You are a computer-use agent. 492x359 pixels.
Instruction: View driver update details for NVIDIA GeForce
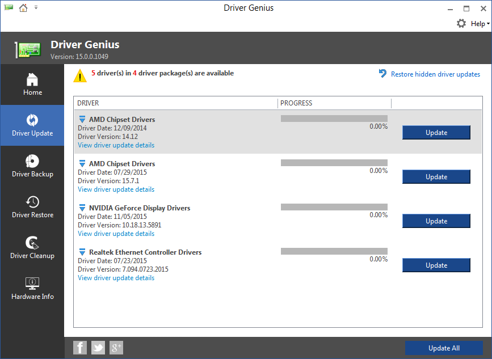coord(116,234)
